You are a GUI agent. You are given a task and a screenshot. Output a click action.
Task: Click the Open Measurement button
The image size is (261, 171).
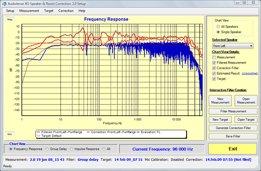(x=246, y=101)
